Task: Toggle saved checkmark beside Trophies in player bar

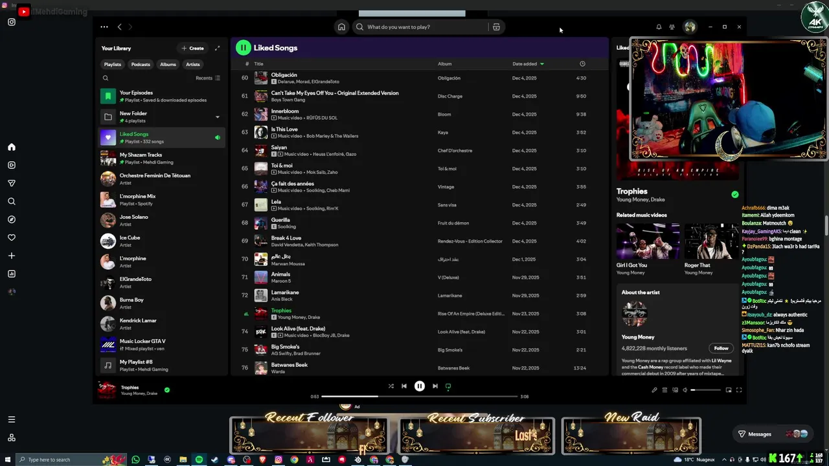Action: point(167,390)
